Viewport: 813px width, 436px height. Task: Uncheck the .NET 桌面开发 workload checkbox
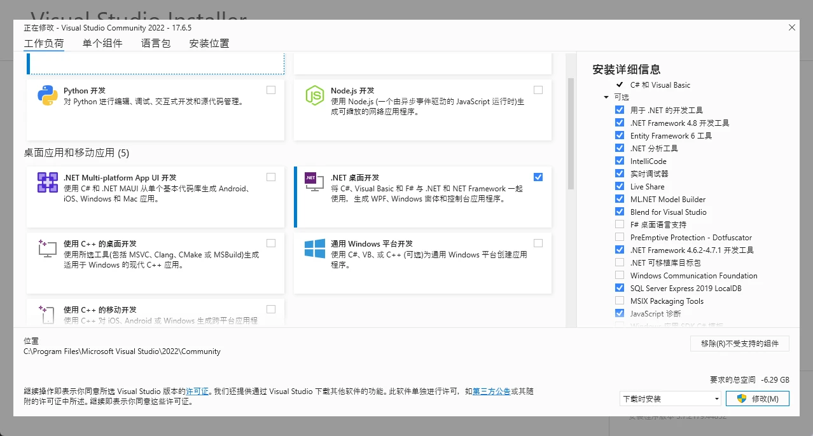click(538, 177)
